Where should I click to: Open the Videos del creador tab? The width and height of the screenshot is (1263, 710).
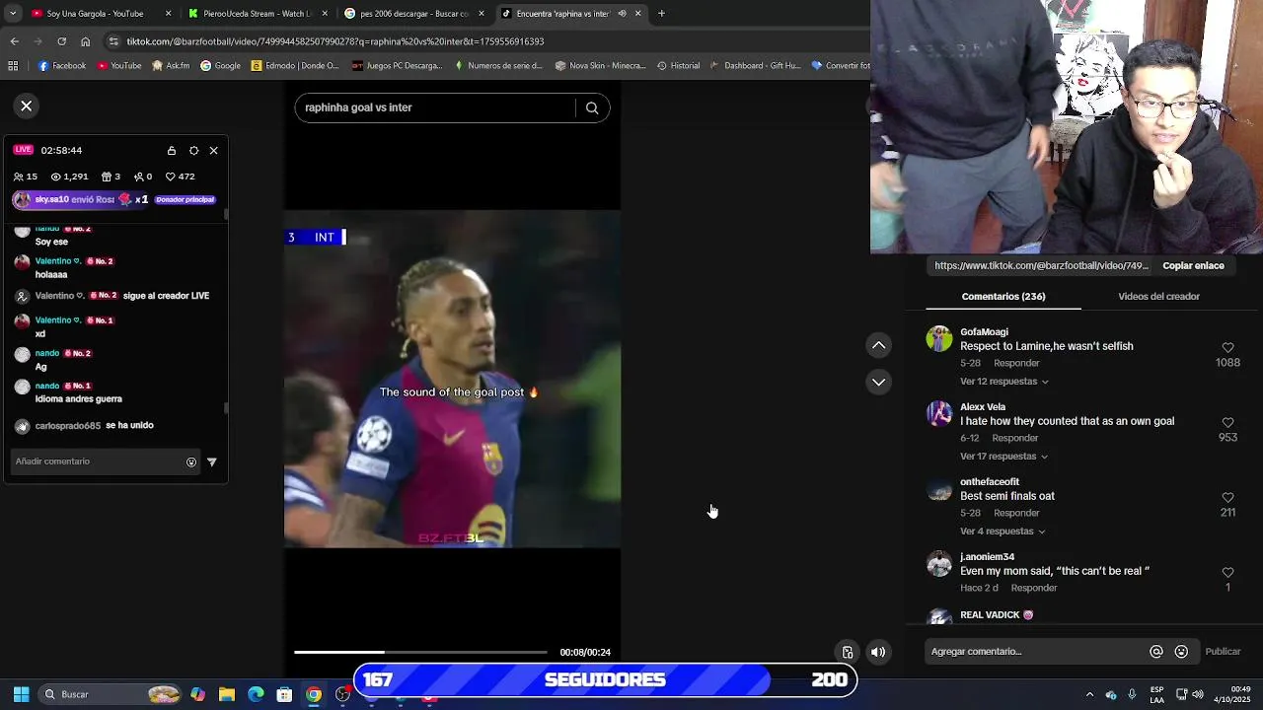(x=1158, y=296)
